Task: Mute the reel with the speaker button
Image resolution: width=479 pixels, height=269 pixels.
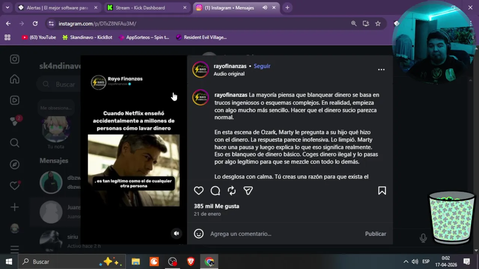Action: click(x=176, y=234)
